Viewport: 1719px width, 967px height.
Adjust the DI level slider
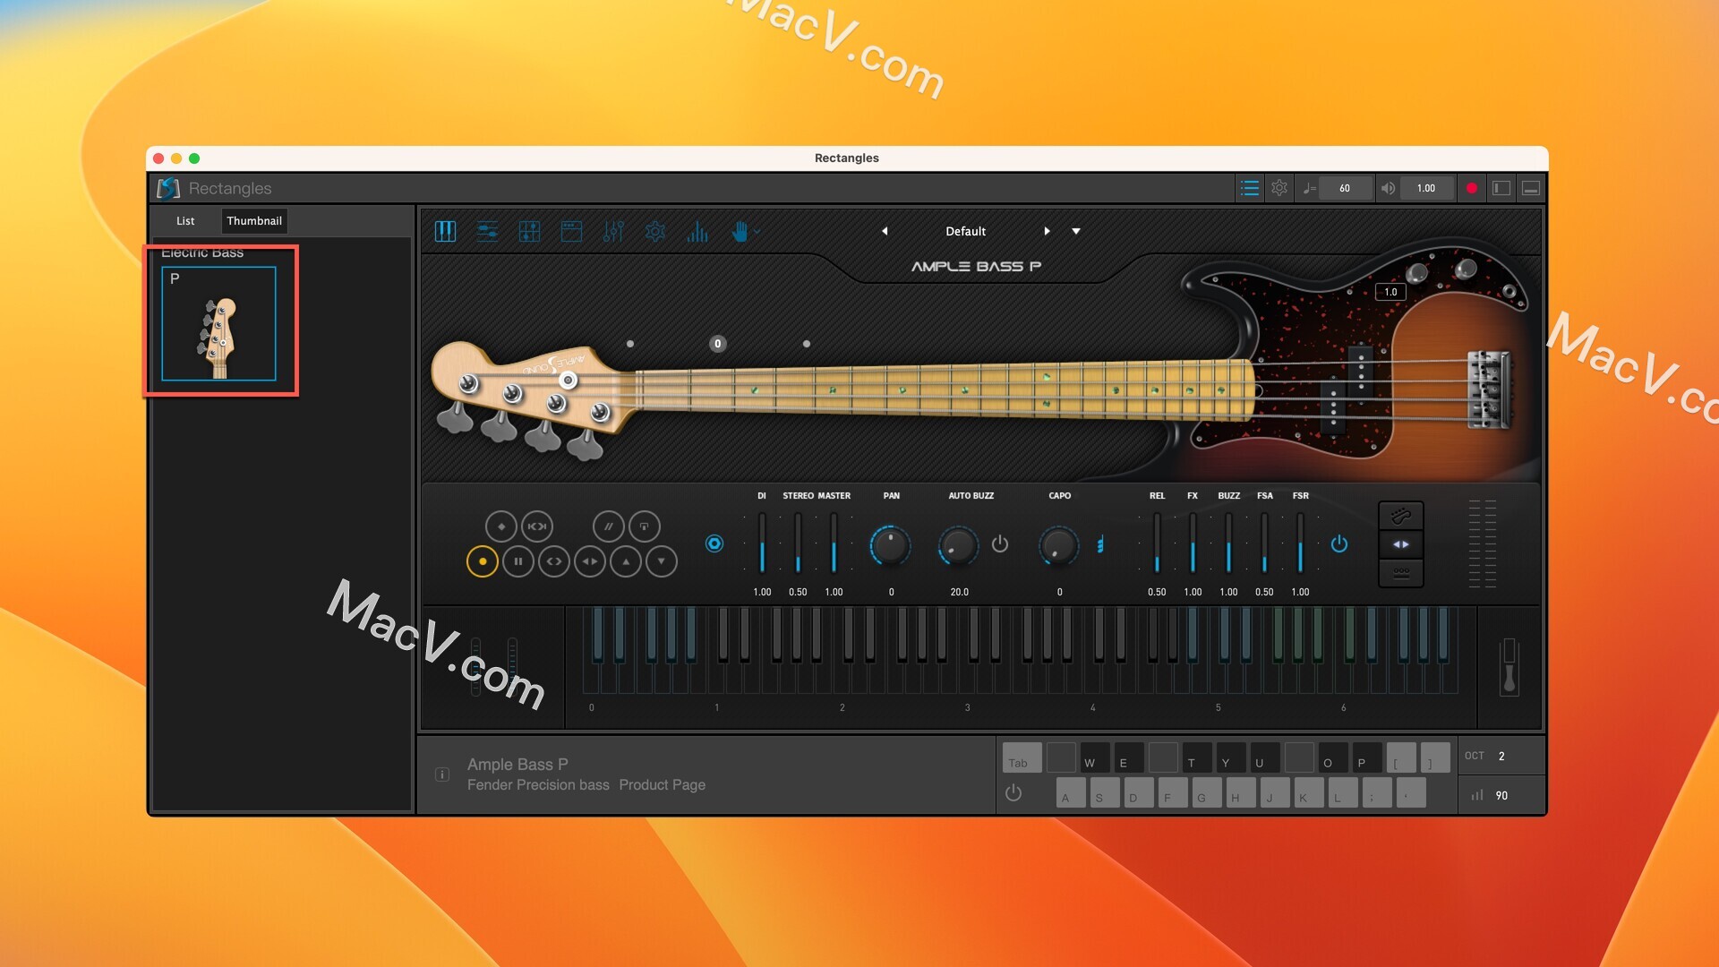(x=762, y=543)
